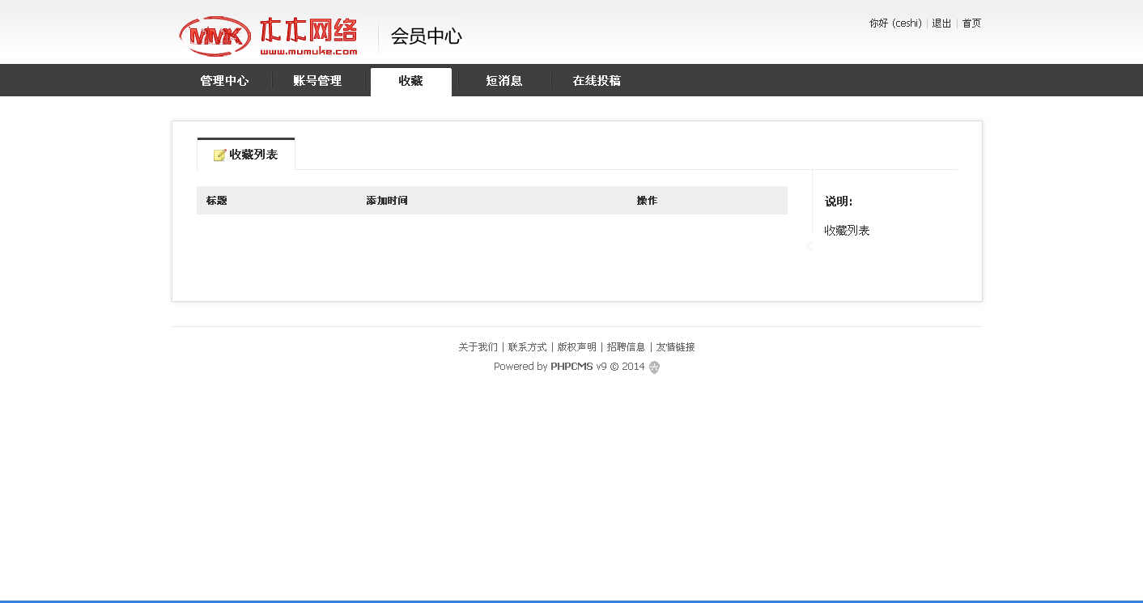Open the 招聘信息 footer link

click(627, 347)
